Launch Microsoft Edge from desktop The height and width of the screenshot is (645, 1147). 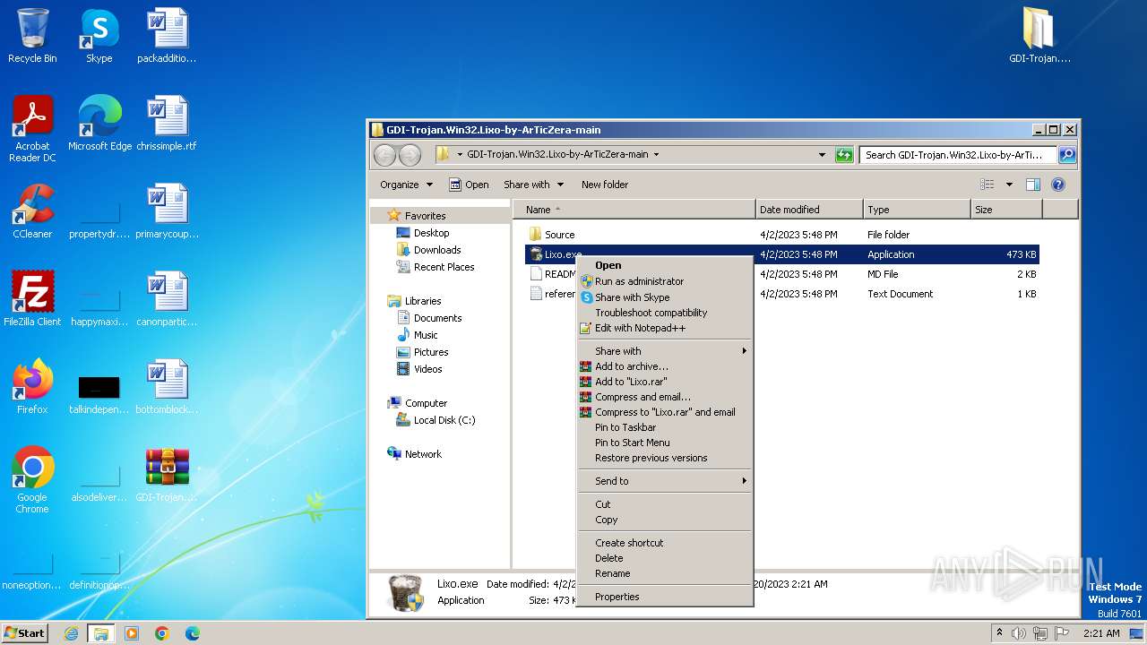pos(99,124)
